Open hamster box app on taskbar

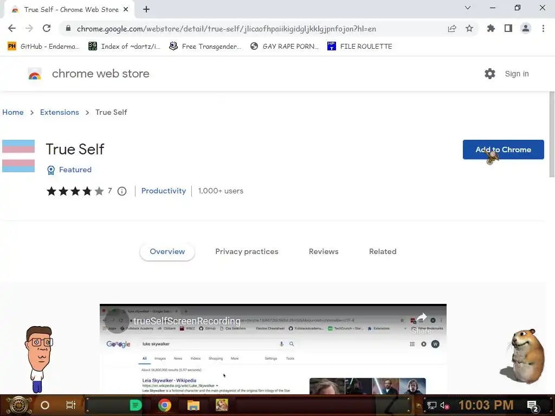(222, 405)
